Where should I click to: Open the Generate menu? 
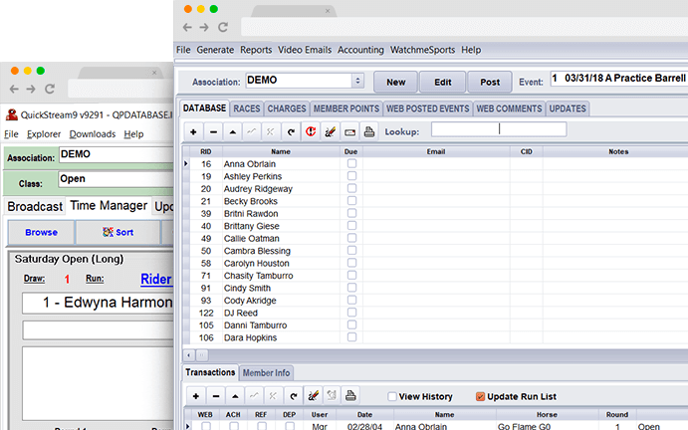[215, 50]
